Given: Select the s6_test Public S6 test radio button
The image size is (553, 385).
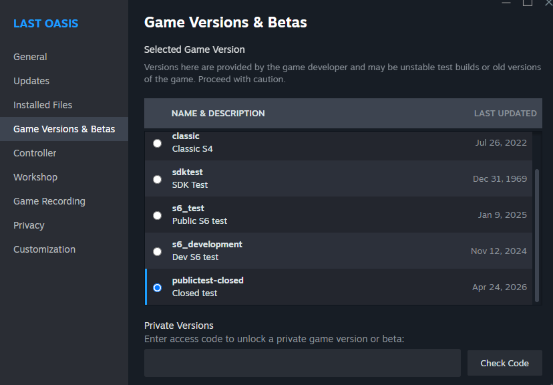Looking at the screenshot, I should (157, 215).
